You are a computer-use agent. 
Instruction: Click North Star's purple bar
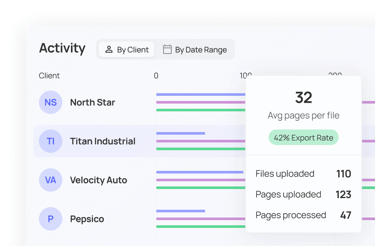point(201,102)
